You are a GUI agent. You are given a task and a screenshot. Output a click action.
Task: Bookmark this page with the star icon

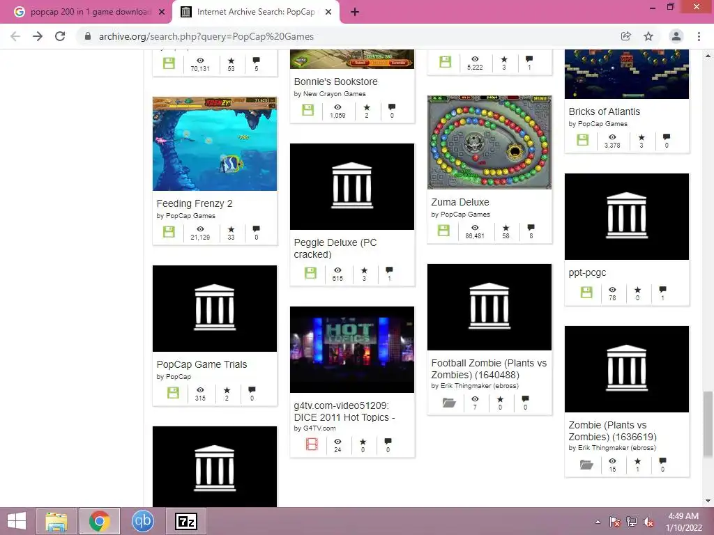(648, 36)
